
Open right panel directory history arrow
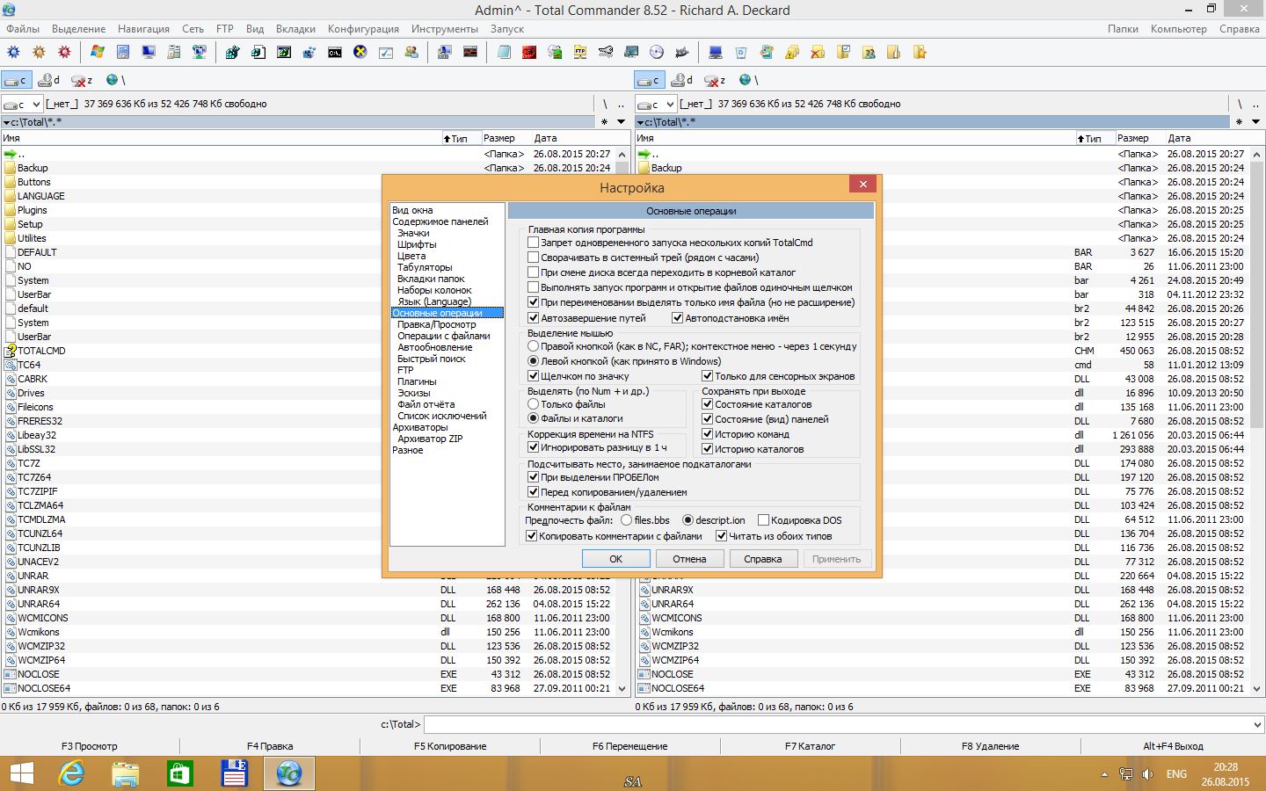coord(1255,122)
